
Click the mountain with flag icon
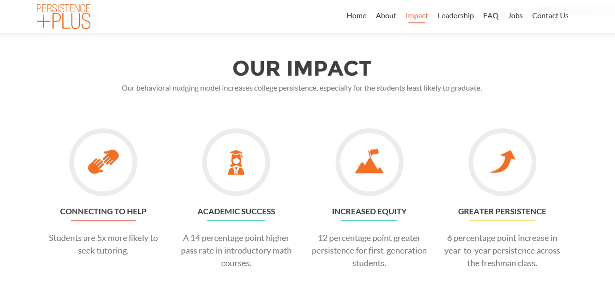(369, 162)
